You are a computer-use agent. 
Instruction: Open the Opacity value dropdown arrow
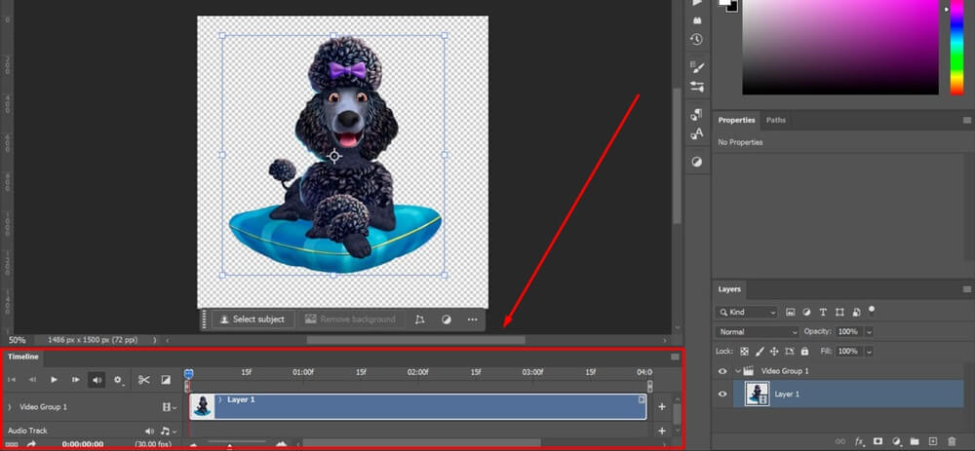click(868, 332)
